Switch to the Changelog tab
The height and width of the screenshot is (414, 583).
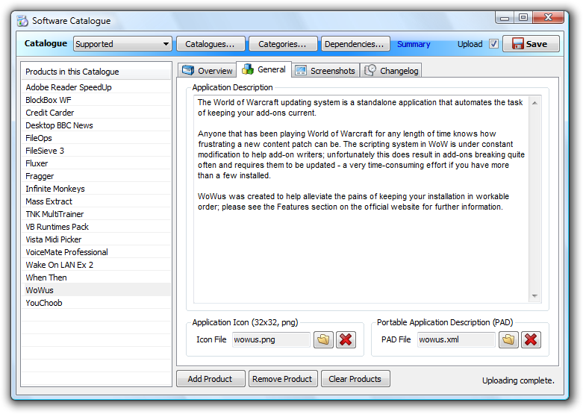[391, 71]
